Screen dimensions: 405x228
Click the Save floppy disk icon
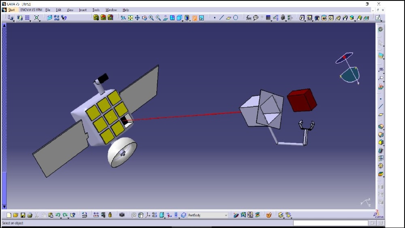[x=23, y=215]
